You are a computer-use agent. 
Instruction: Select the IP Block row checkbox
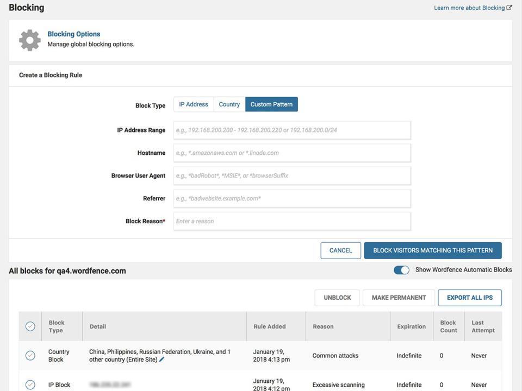pyautogui.click(x=30, y=384)
